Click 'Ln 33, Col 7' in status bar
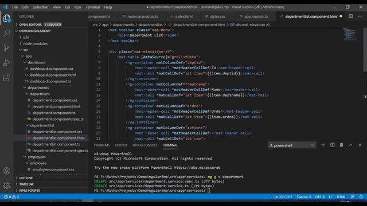This screenshot has height=206, width=367. [x=283, y=197]
